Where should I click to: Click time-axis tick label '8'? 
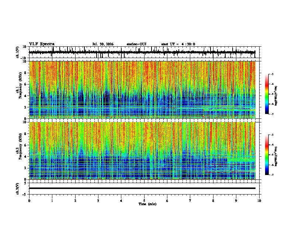tap(213, 201)
